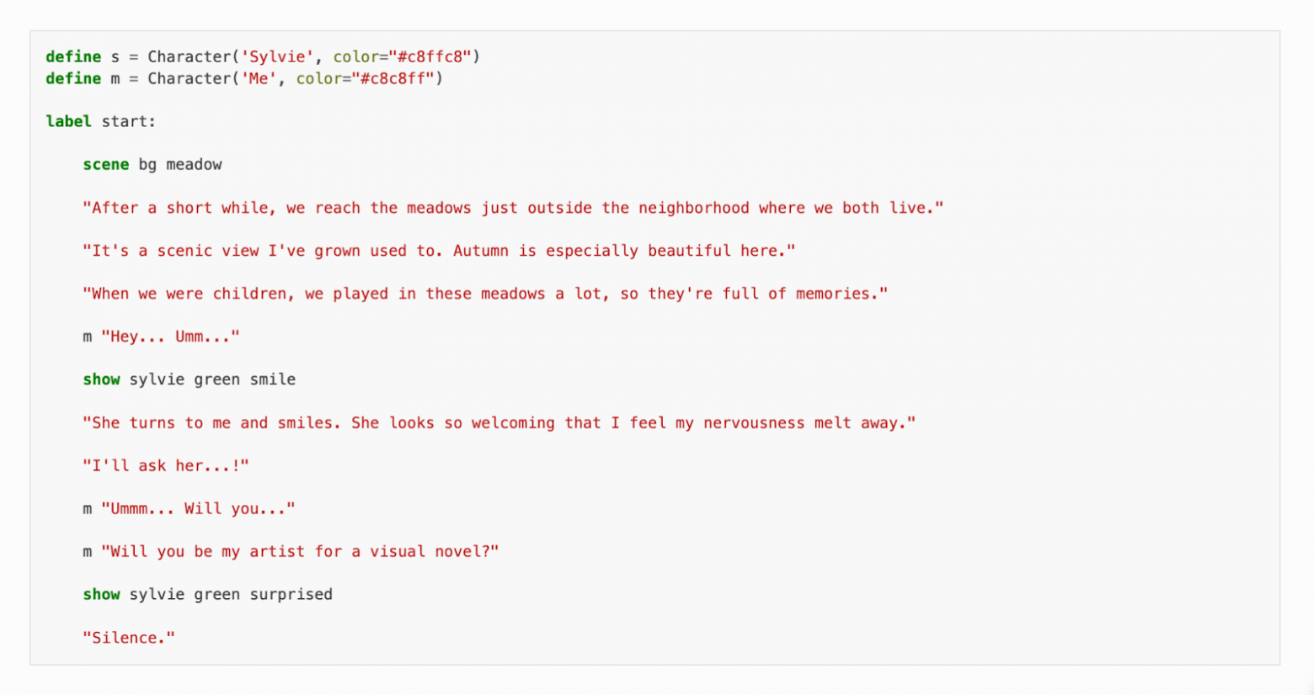Click the "When we were children" line

(x=485, y=294)
